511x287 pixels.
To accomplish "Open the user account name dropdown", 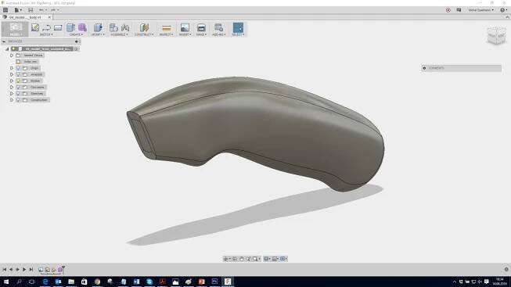I will [480, 10].
